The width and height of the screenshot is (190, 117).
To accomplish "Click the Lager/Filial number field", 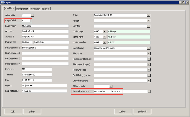I will click(x=26, y=20).
